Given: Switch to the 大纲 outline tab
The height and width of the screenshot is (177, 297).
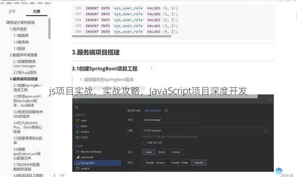Looking at the screenshot, I should coord(36,11).
